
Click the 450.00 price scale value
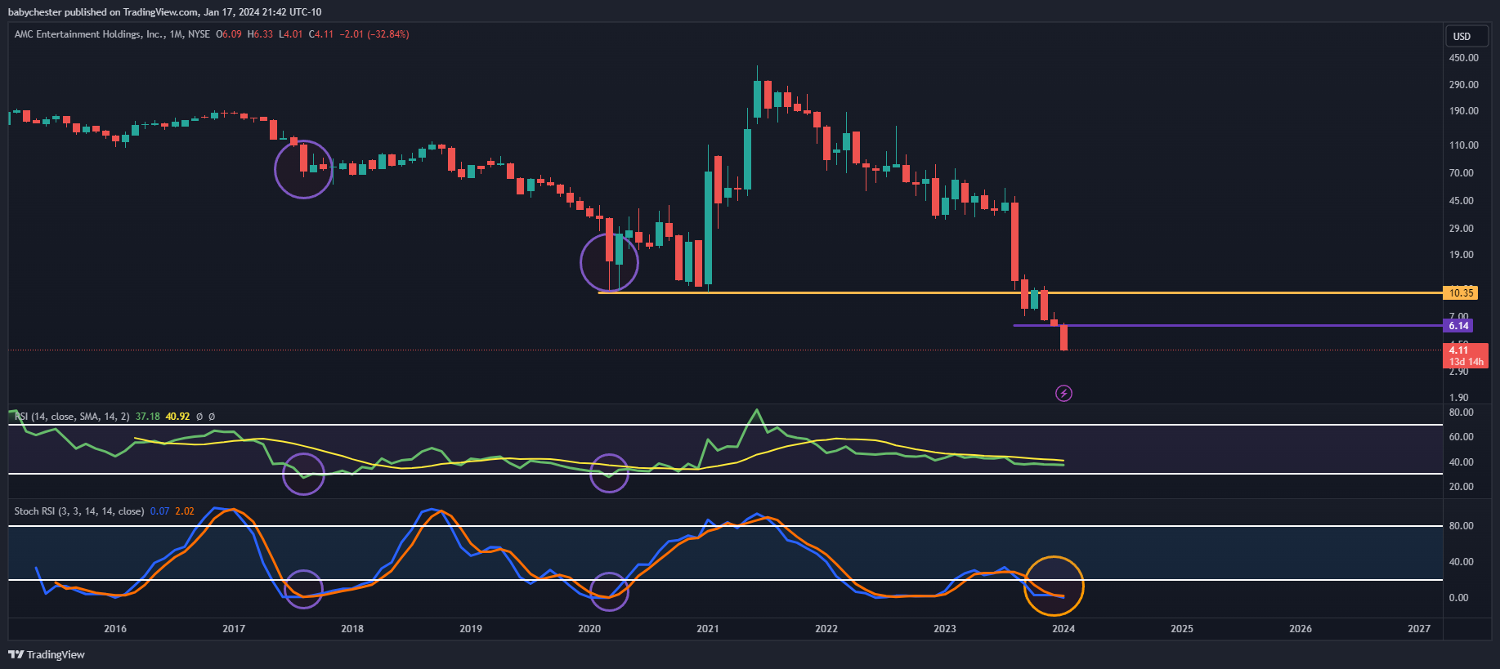(x=1463, y=58)
